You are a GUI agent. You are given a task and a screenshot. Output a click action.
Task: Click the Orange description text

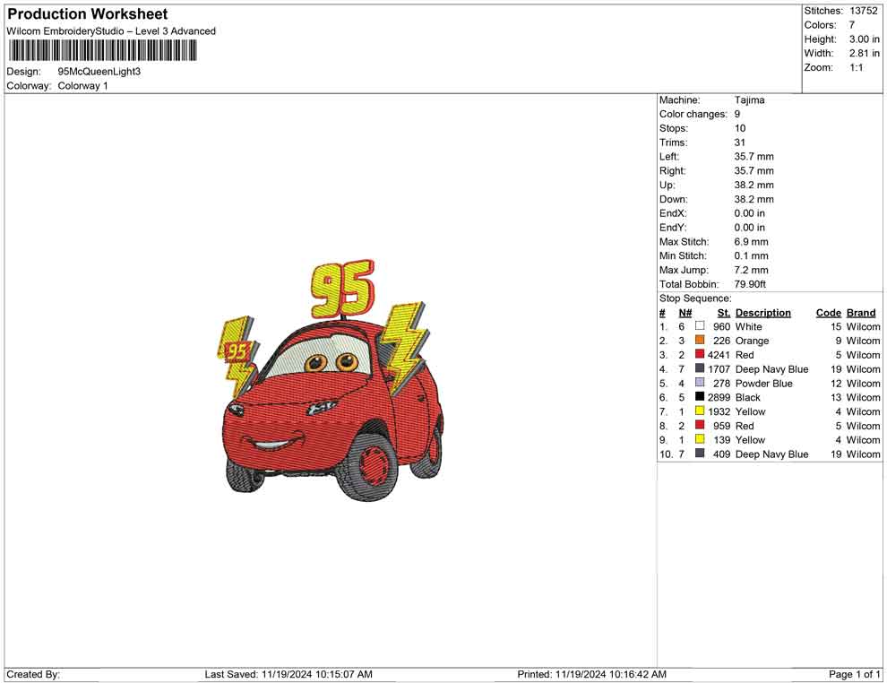coord(752,341)
